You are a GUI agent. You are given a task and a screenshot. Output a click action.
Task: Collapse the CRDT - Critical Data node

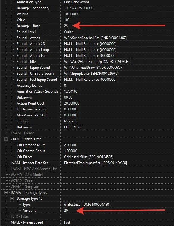tap(6, 139)
